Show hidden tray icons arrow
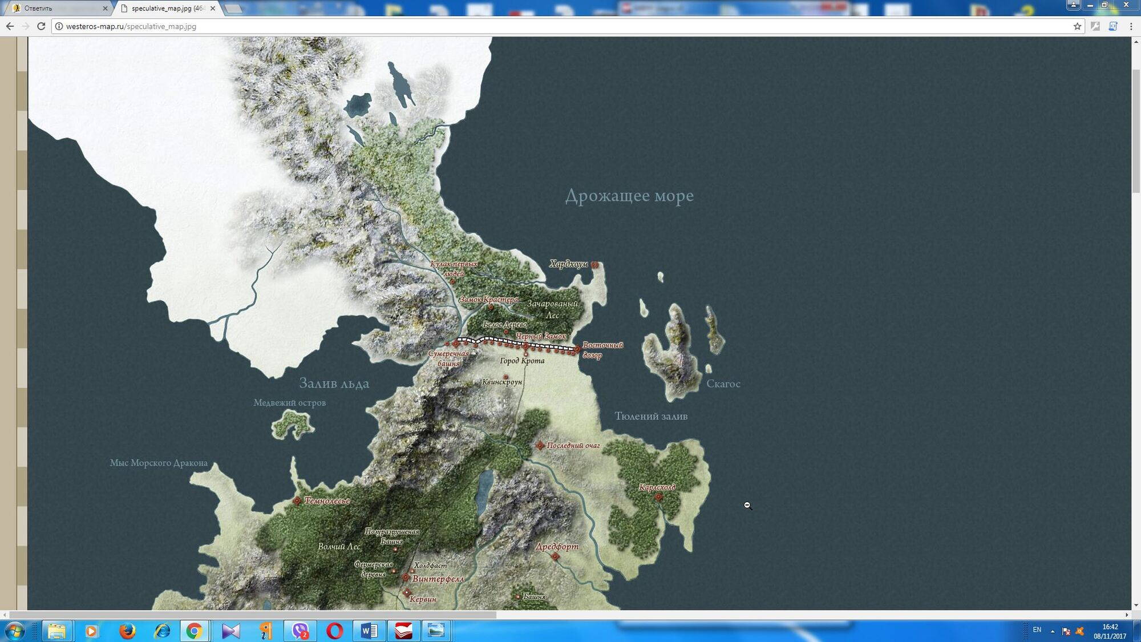The image size is (1141, 642). point(1053,631)
